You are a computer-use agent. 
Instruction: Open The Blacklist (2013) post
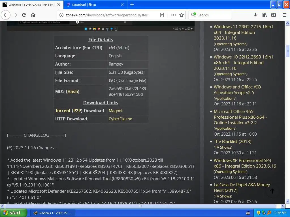pyautogui.click(x=233, y=142)
